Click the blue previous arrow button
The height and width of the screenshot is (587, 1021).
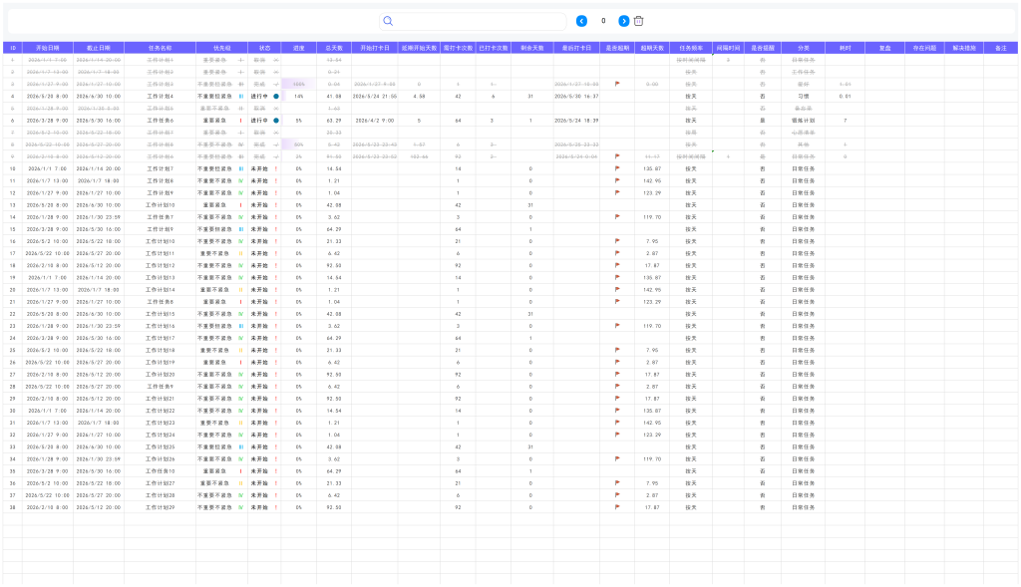click(581, 21)
